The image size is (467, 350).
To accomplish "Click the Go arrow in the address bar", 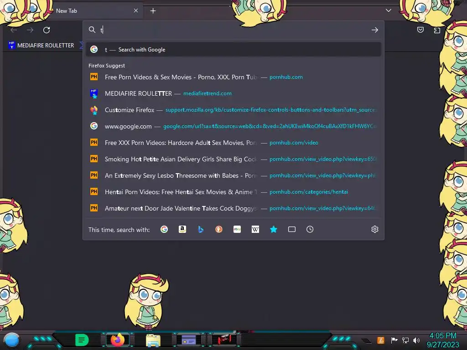I will click(375, 30).
